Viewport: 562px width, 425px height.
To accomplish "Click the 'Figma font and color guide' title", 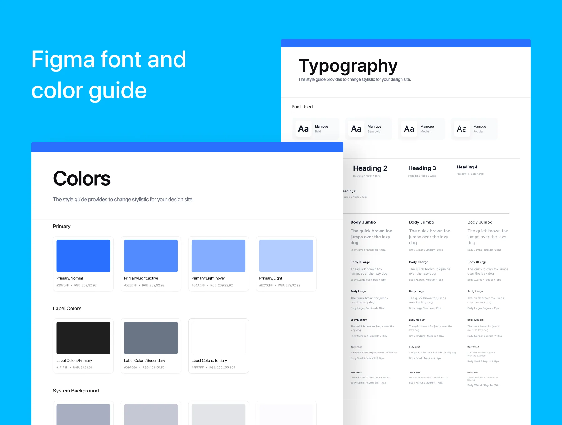I will point(109,75).
